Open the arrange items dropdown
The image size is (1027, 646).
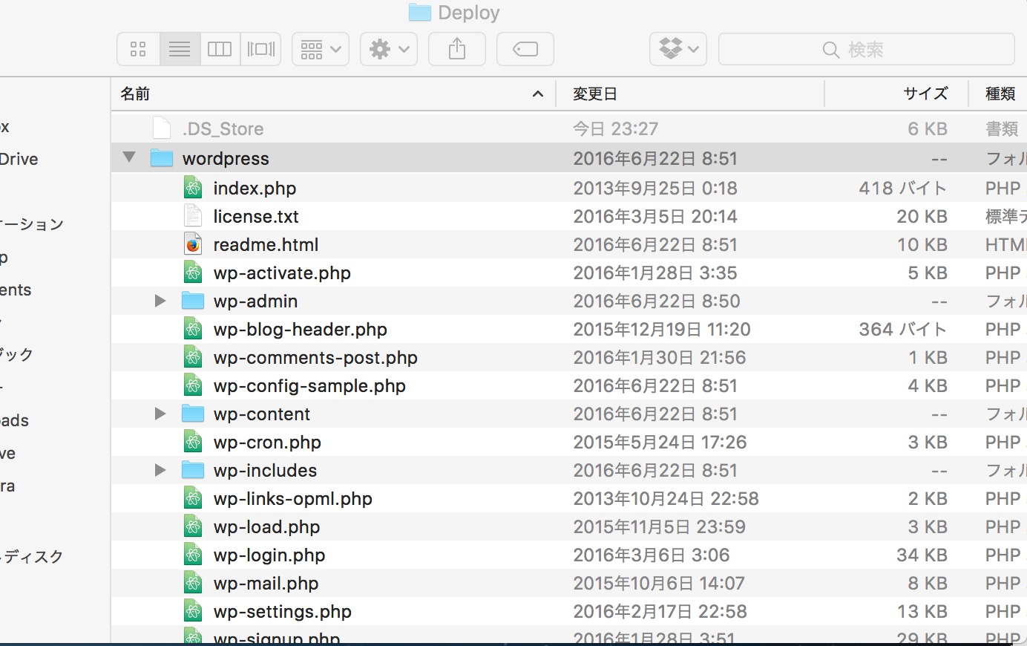pyautogui.click(x=321, y=49)
